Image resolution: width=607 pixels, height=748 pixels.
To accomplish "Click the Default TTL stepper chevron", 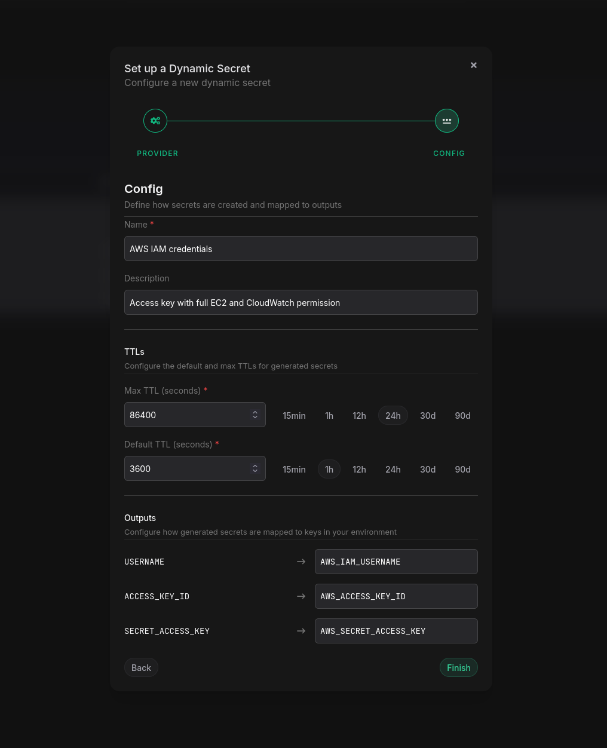I will [255, 468].
